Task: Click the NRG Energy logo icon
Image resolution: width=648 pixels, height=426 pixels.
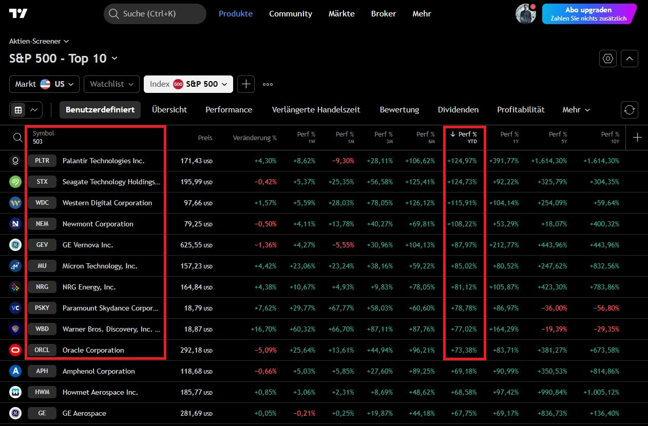Action: [x=15, y=287]
